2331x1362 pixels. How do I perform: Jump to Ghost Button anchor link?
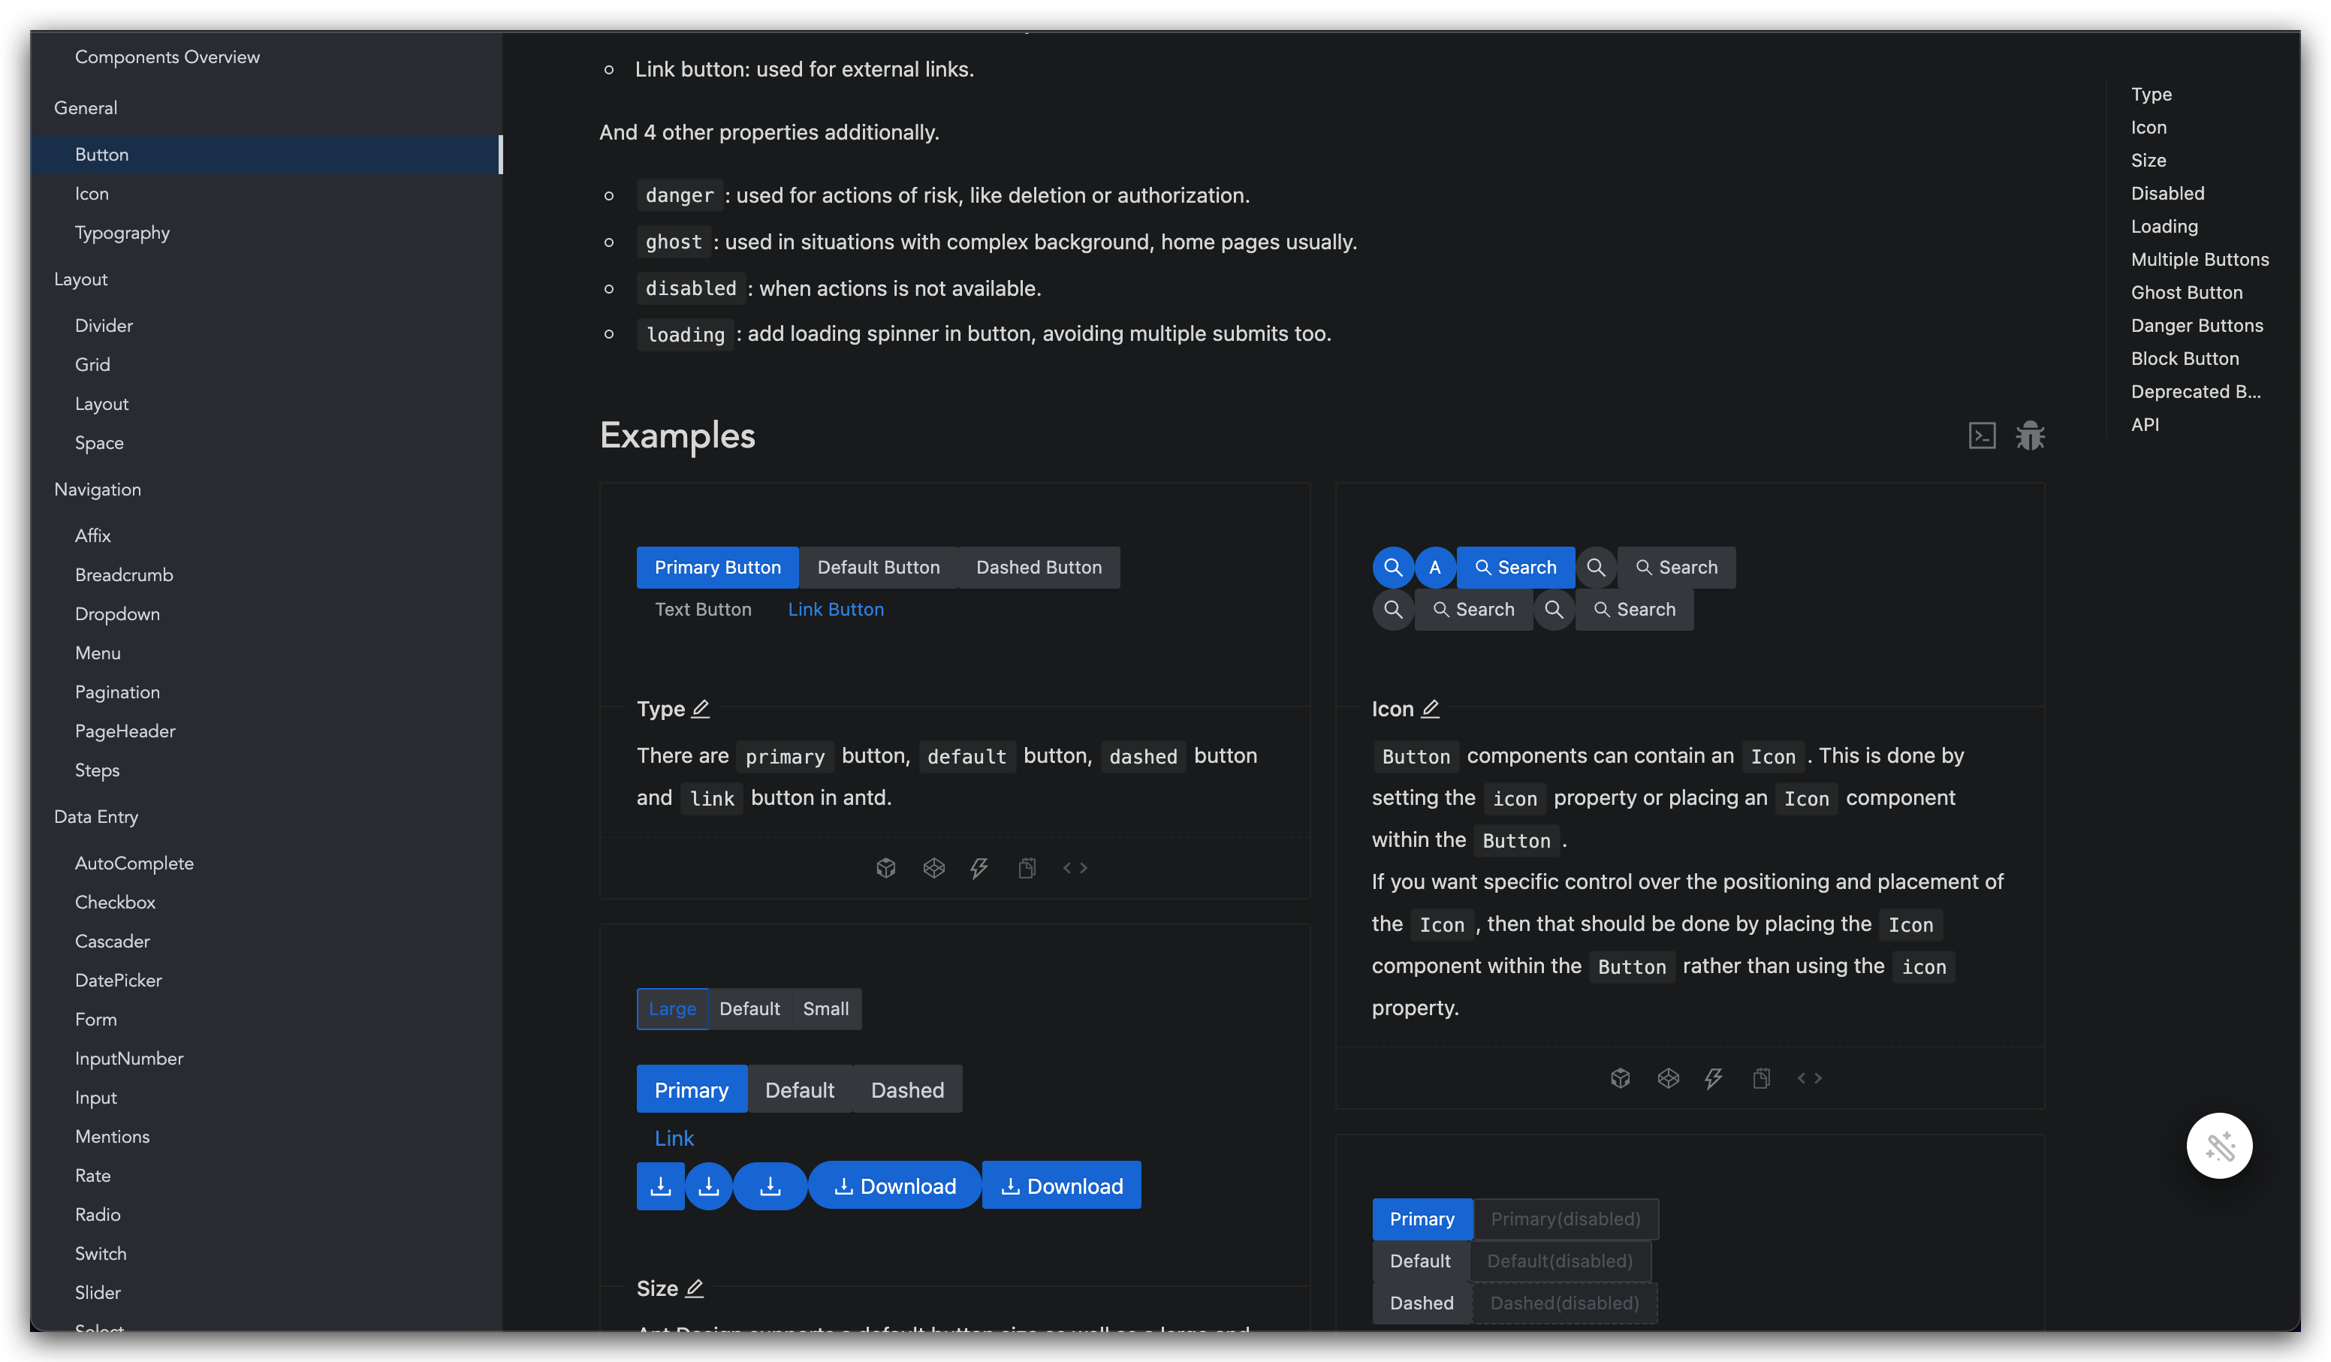2186,292
